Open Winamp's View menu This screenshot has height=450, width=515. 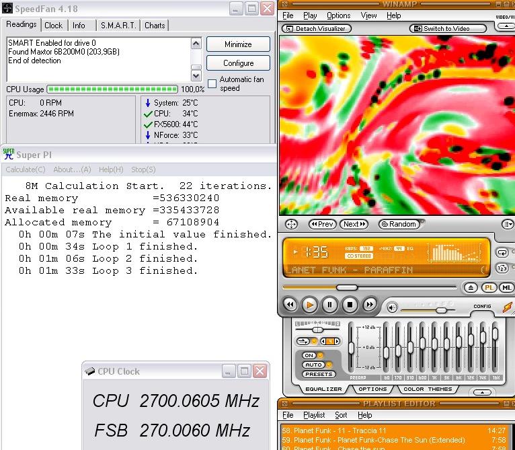point(368,15)
